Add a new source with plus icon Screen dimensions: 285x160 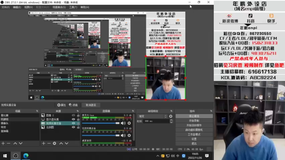tap(43, 143)
